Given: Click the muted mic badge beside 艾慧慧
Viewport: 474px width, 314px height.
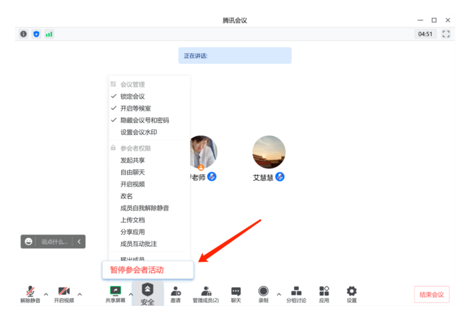Looking at the screenshot, I should [280, 177].
